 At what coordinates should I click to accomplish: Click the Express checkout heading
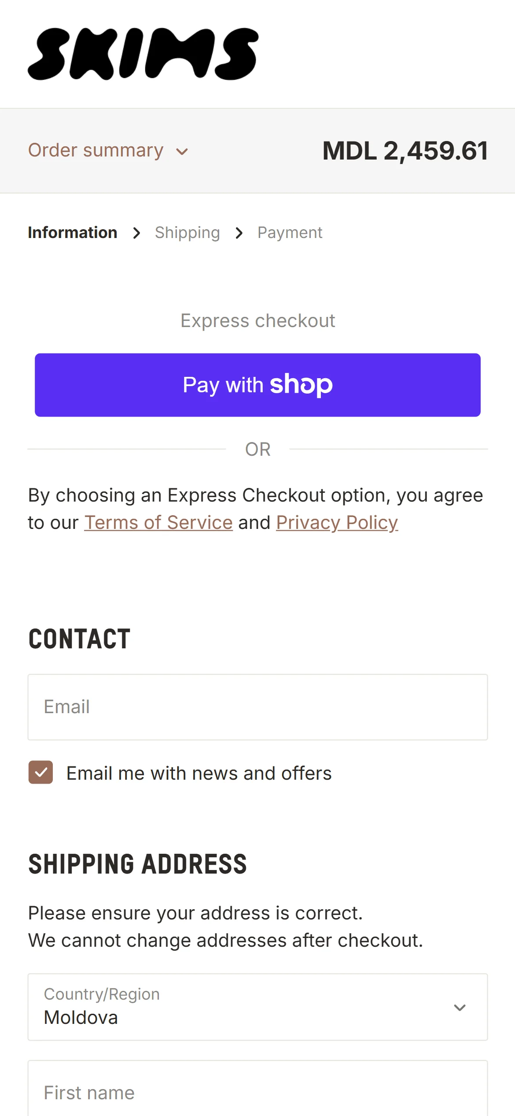257,321
